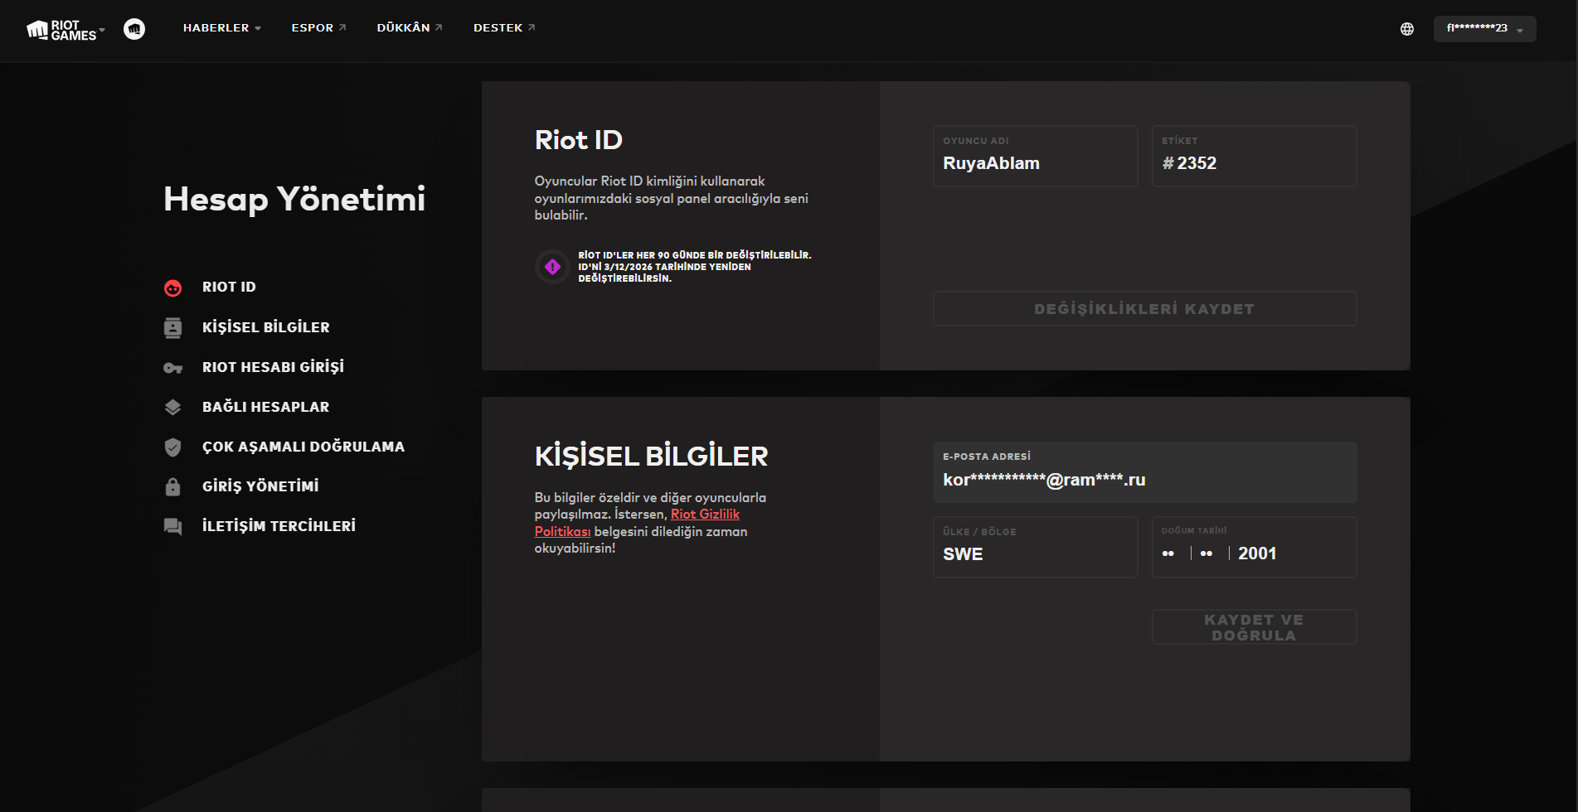
Task: Click the Hesap Yönetimi heading
Action: 294,199
